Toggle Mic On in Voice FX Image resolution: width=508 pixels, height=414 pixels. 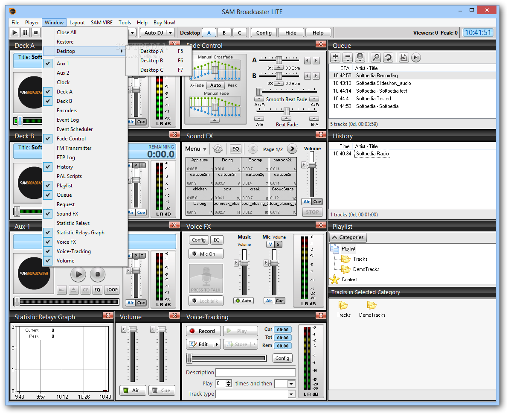click(206, 254)
